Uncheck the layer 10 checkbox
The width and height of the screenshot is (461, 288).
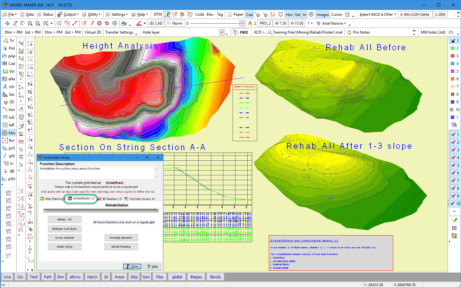[452, 204]
